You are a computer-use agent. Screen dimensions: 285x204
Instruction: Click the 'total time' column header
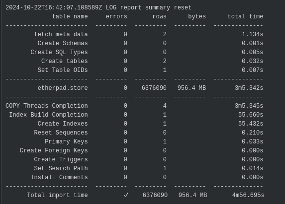tap(245, 16)
